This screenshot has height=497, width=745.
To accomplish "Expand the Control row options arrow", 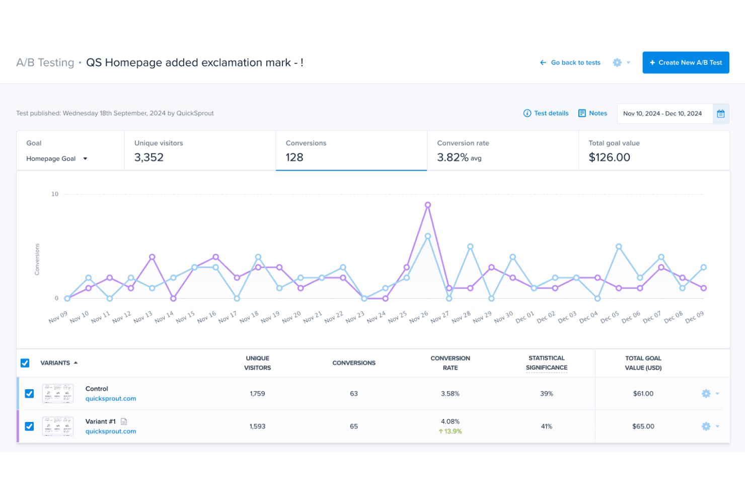I will click(717, 393).
